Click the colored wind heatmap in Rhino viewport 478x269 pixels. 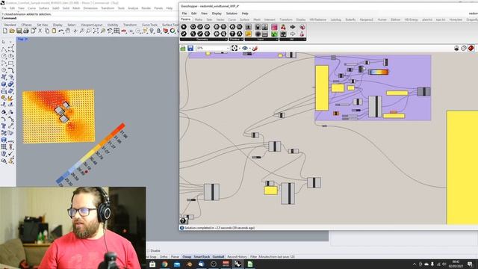coord(58,117)
